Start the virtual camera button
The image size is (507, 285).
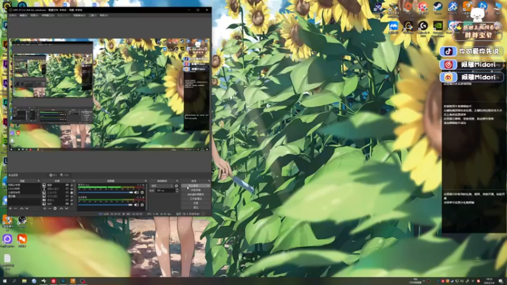click(x=196, y=194)
